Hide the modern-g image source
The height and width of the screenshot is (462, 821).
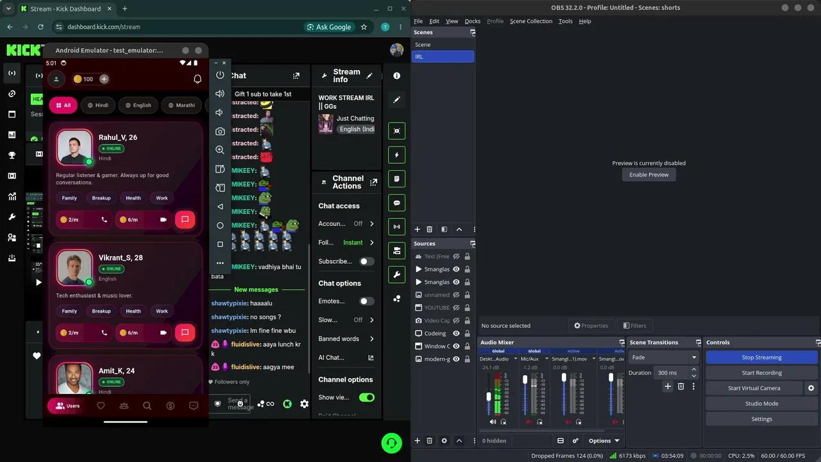click(456, 359)
